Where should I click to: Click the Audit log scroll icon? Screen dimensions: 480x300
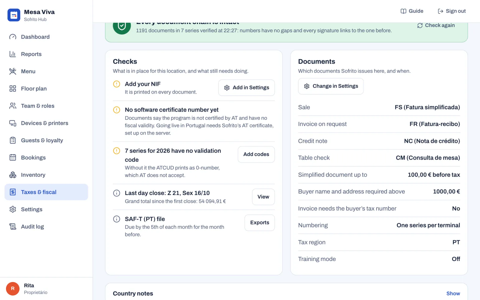[13, 226]
